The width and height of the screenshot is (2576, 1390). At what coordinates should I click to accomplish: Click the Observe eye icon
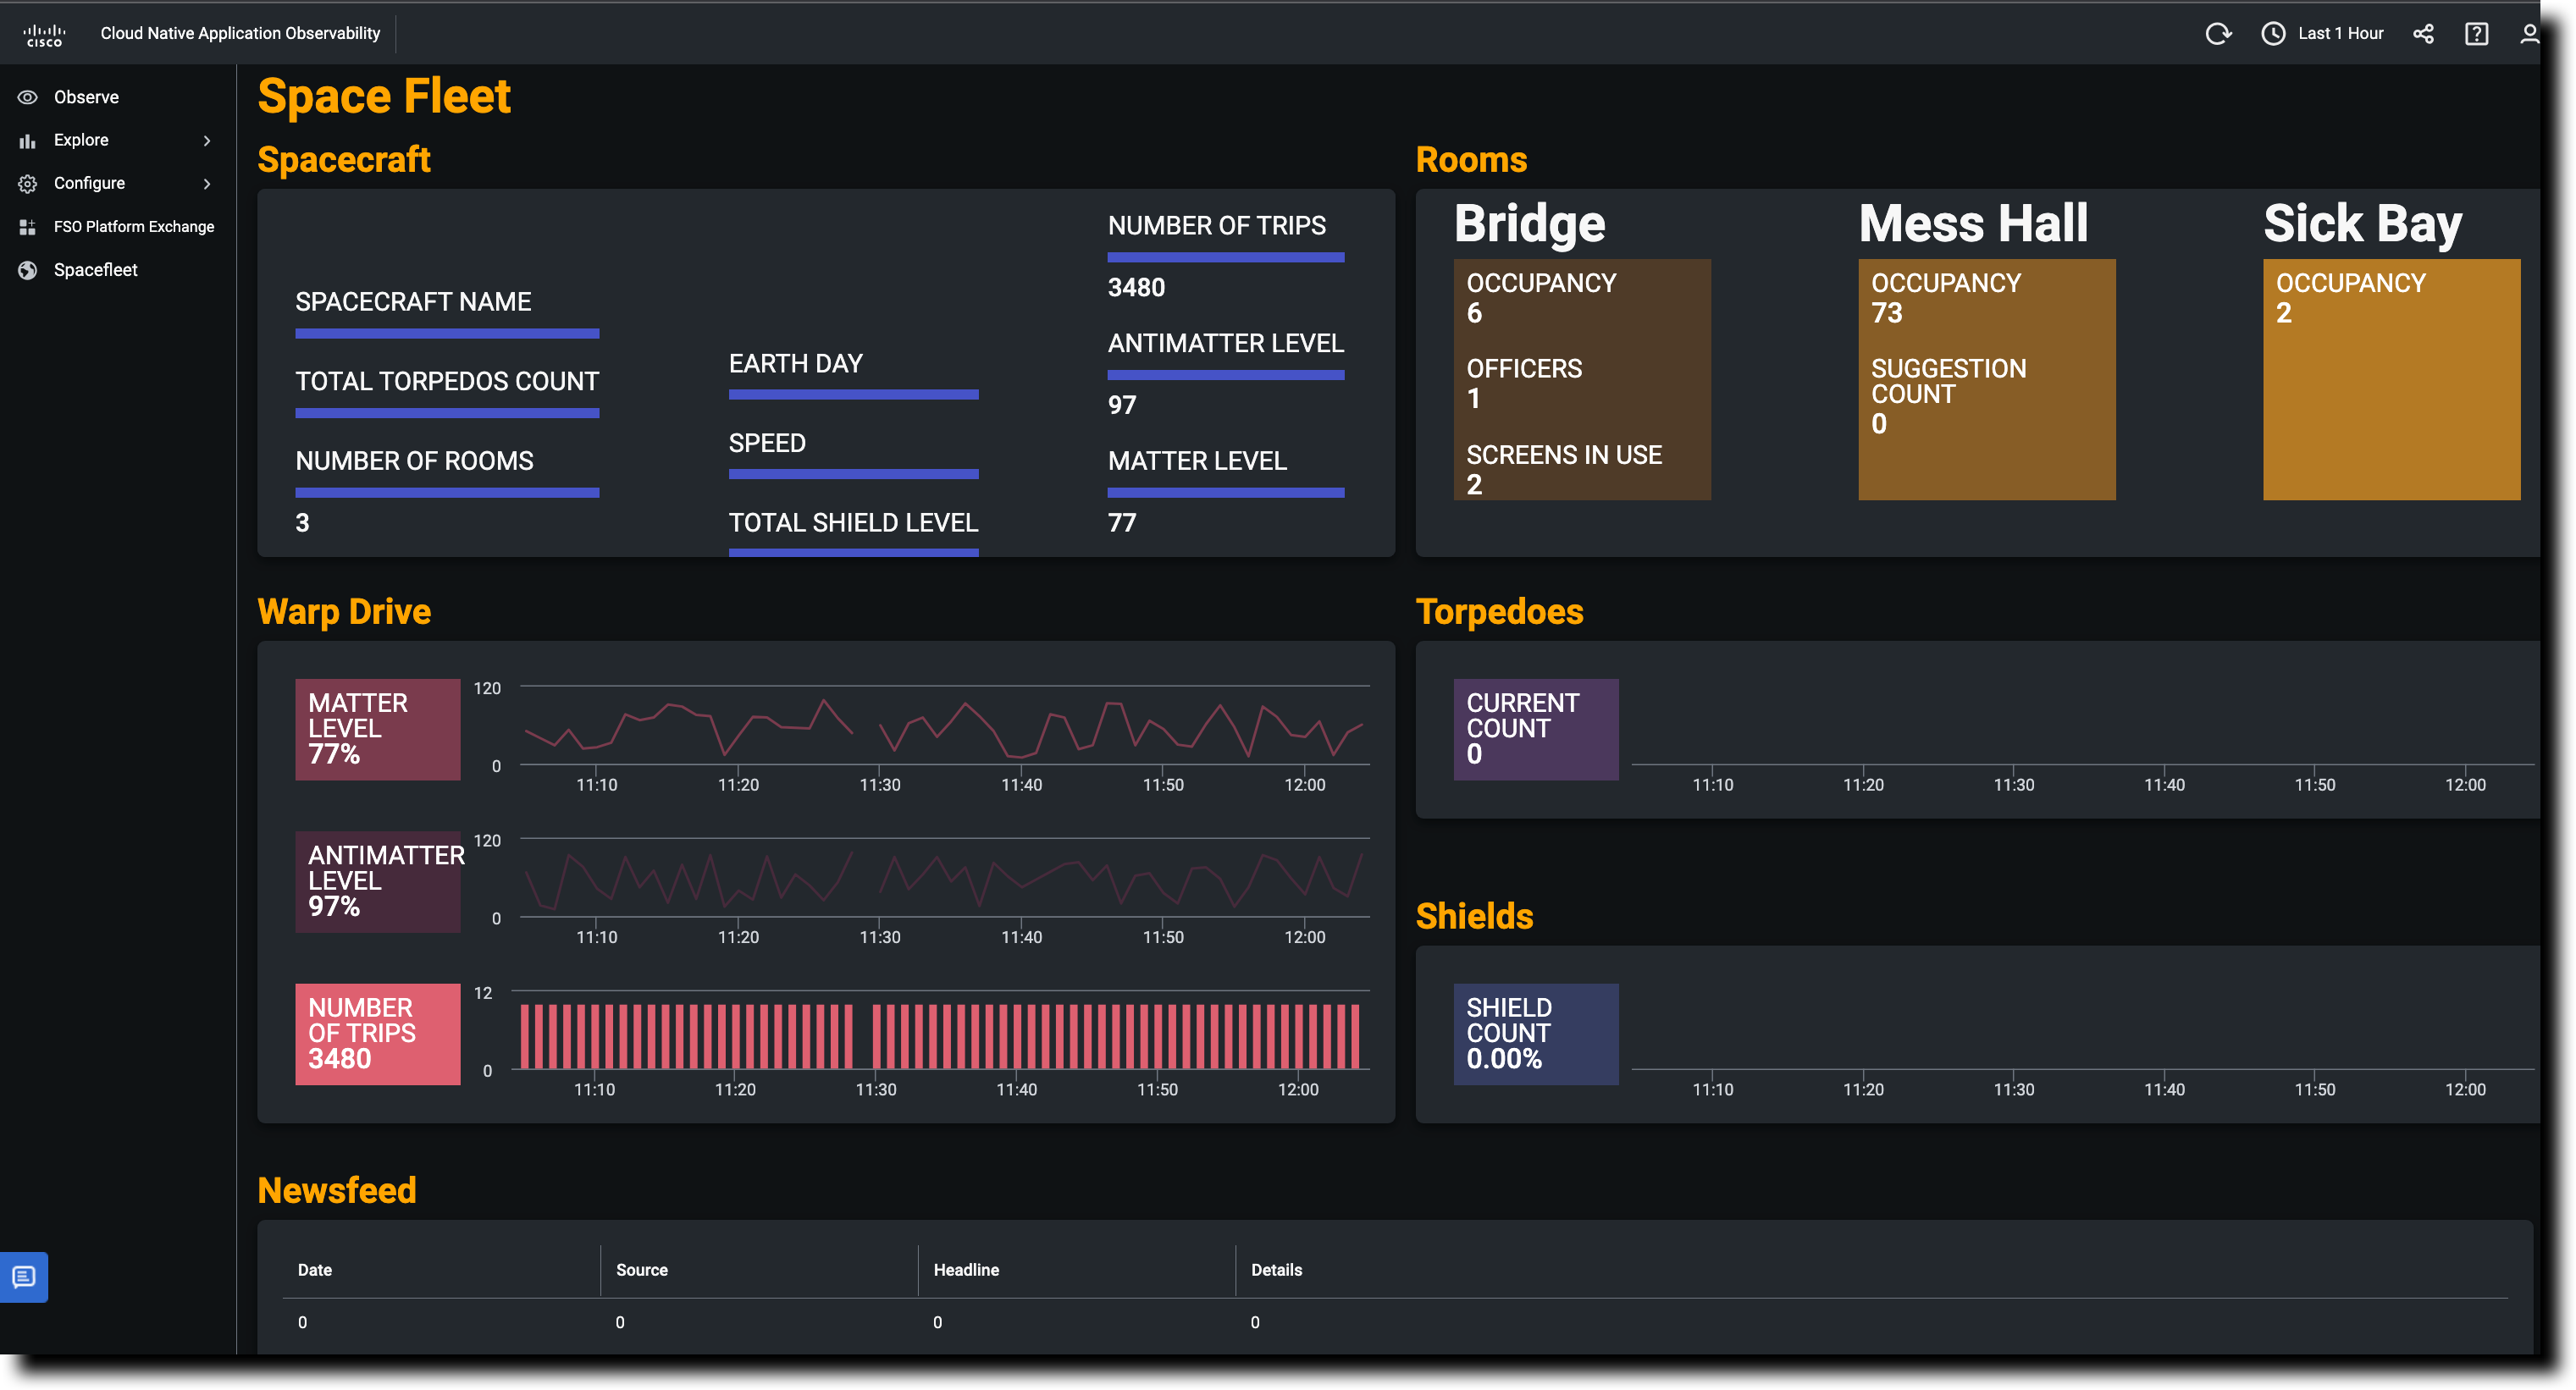[28, 97]
